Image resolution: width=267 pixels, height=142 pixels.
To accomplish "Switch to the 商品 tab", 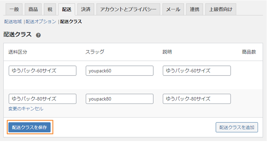I will click(33, 9).
